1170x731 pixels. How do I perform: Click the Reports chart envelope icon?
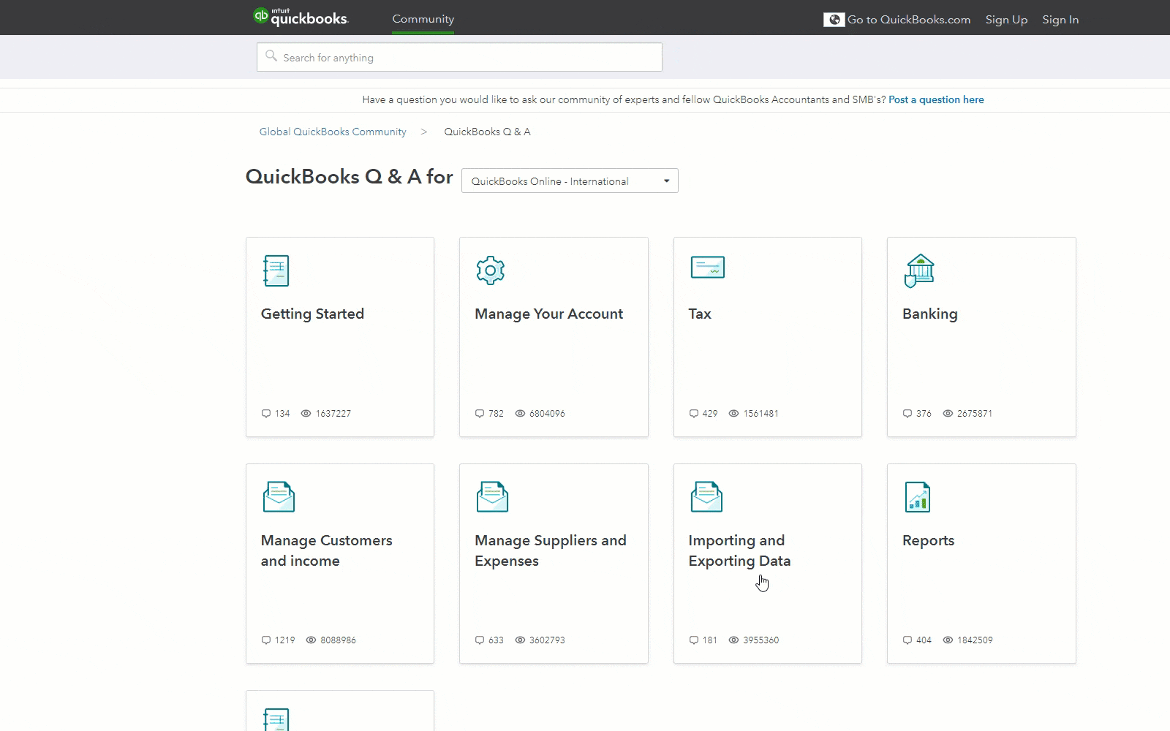click(x=918, y=496)
